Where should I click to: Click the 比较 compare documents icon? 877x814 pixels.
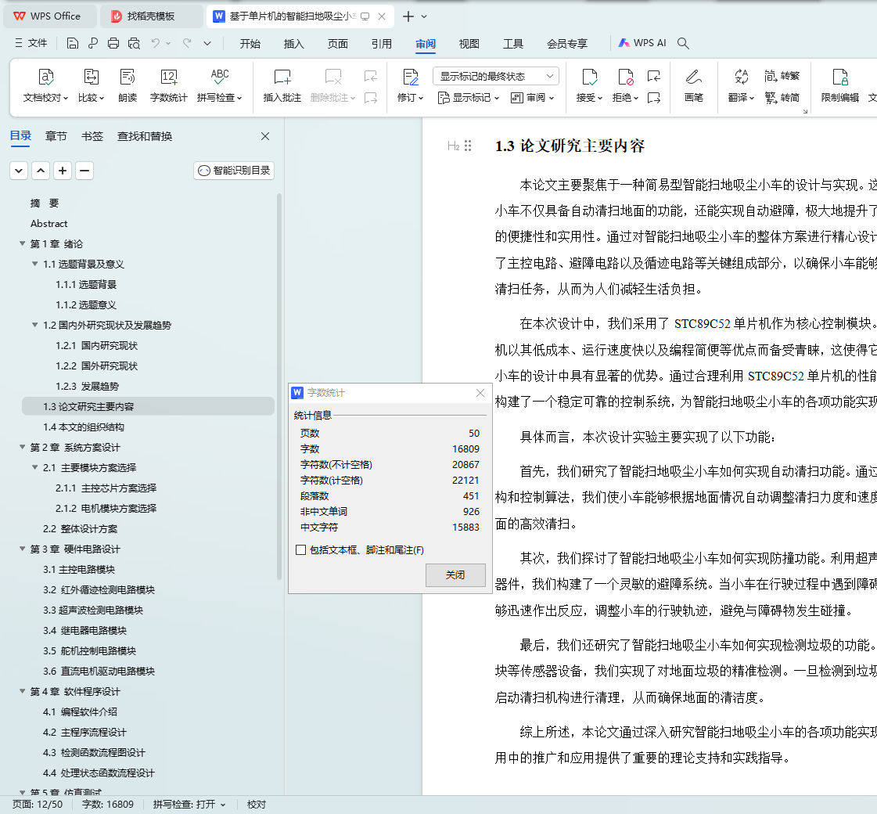coord(92,77)
